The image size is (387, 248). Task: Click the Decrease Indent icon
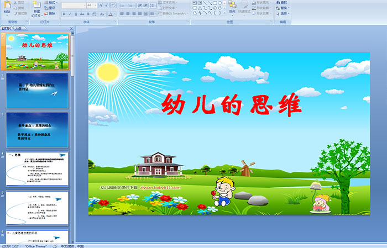click(x=140, y=6)
